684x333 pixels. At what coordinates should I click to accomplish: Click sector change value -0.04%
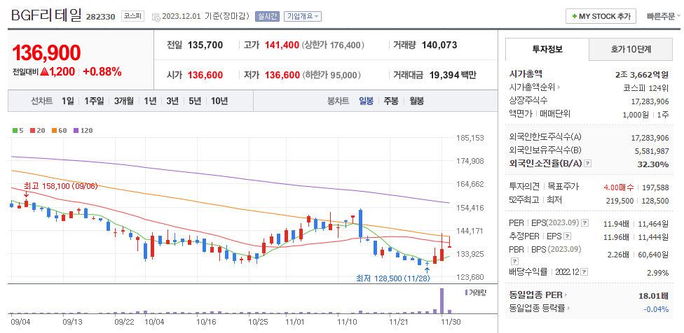coord(656,309)
